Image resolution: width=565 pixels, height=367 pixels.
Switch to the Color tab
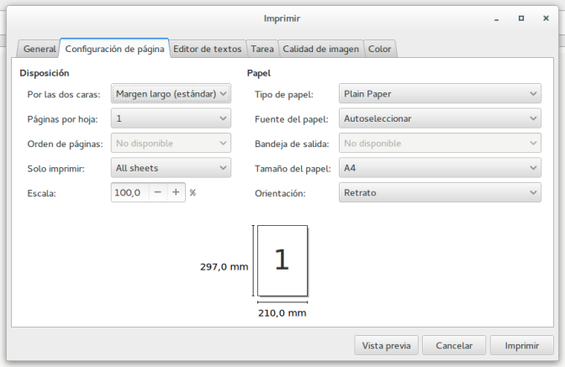tap(379, 49)
